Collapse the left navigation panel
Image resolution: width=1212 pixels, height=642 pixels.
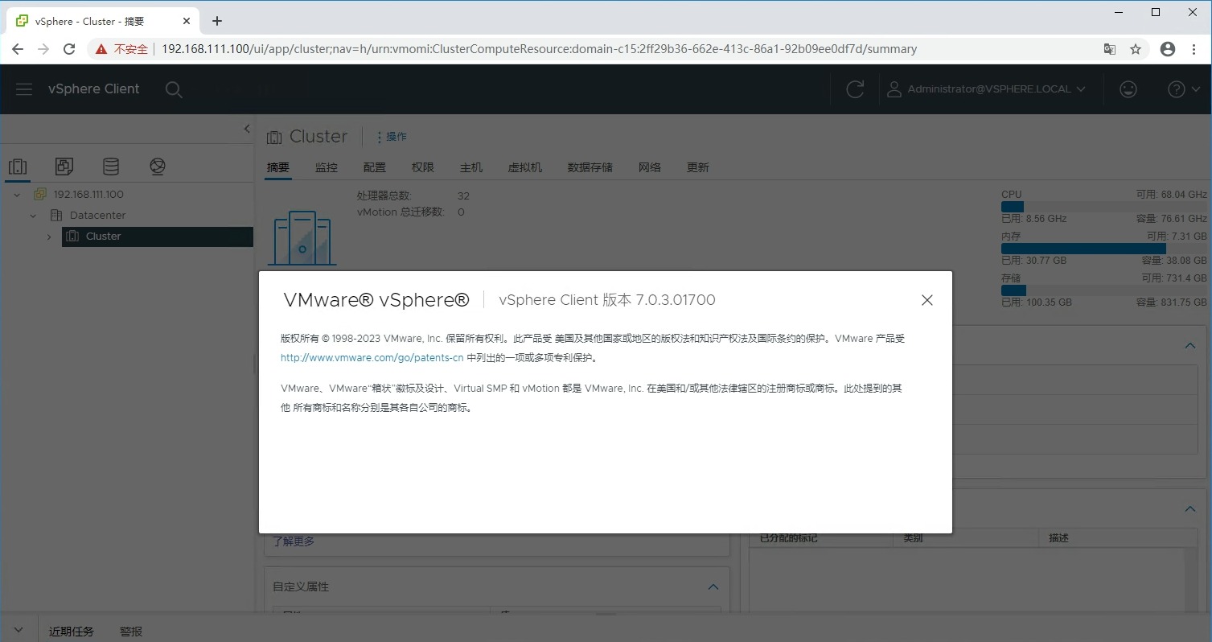pos(247,130)
